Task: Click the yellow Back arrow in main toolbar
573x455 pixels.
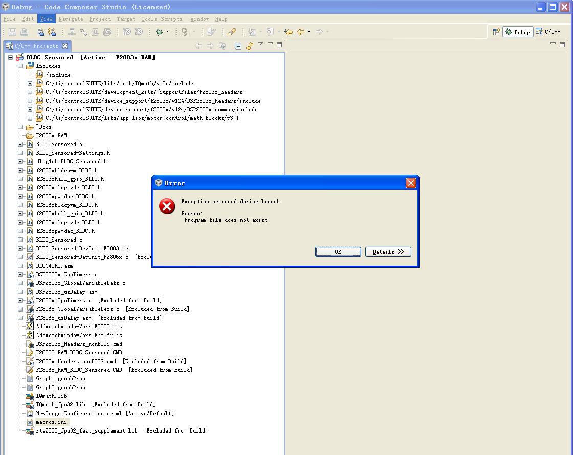Action: [301, 32]
